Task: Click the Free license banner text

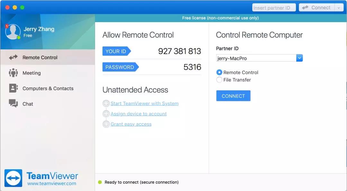Action: [220, 18]
